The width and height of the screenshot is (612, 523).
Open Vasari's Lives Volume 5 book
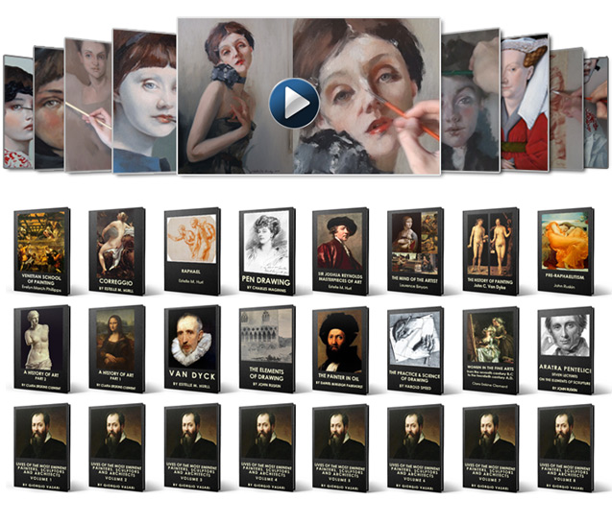click(x=340, y=447)
